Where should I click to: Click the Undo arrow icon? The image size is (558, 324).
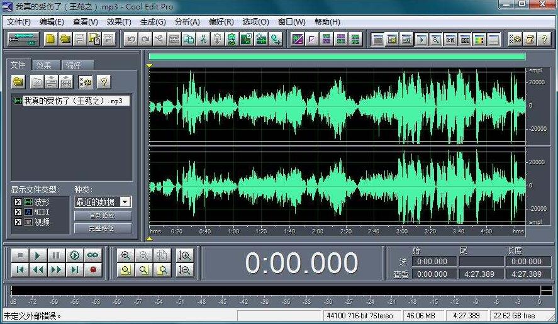point(131,39)
